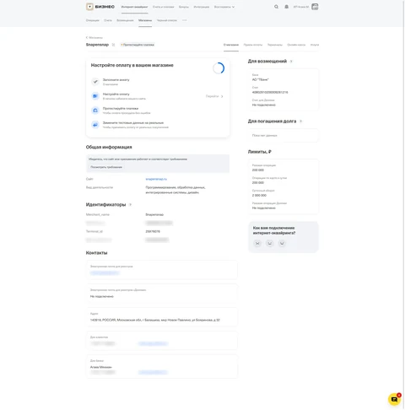Switch to the 'Возмещения' sub-tab
The image size is (405, 410).
point(125,20)
